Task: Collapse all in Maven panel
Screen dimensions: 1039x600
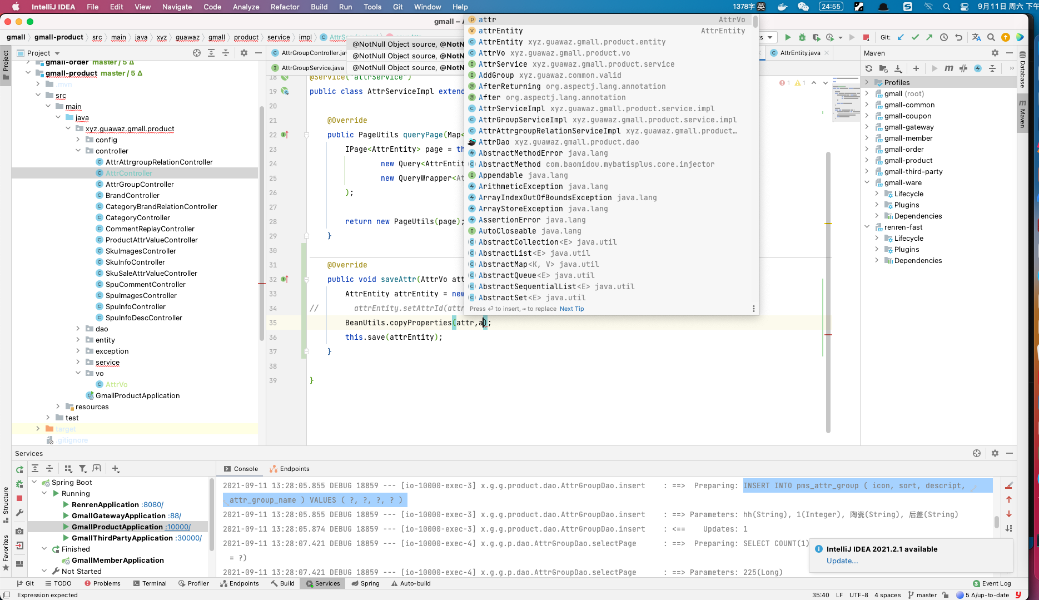Action: point(992,68)
